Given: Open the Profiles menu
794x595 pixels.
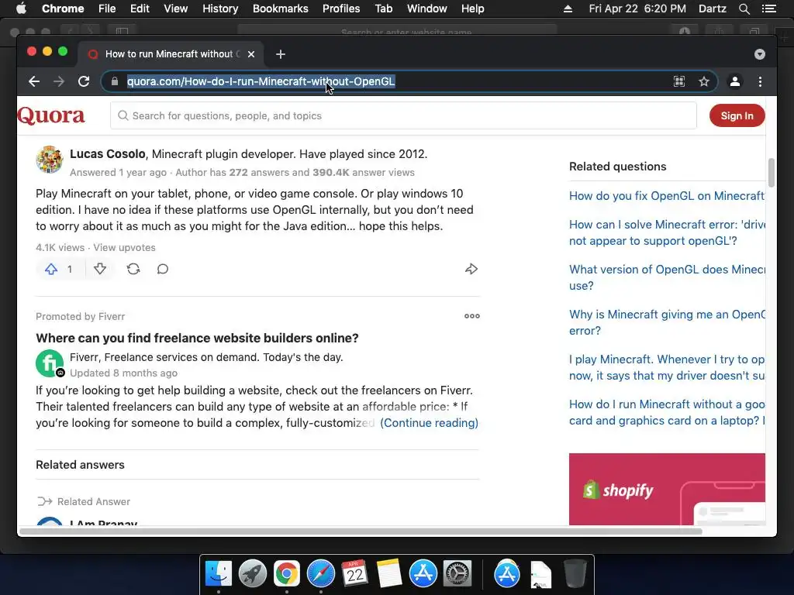Looking at the screenshot, I should (341, 9).
